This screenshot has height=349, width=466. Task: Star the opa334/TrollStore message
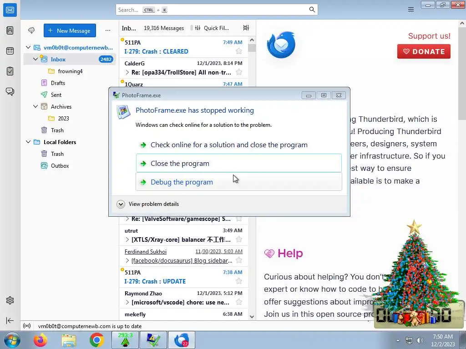coord(238,72)
